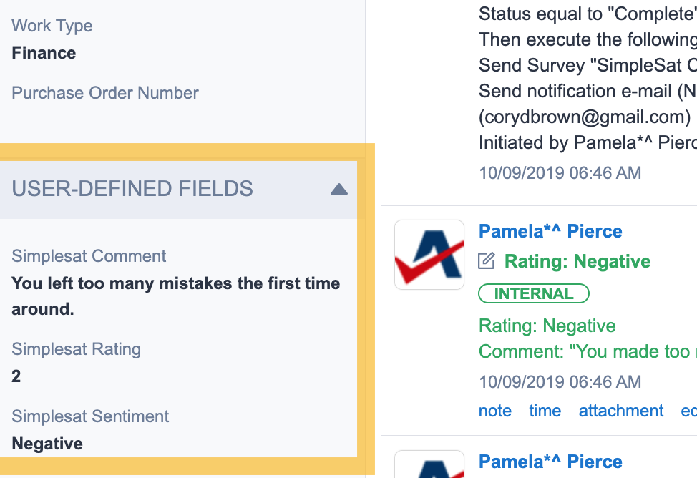
Task: Click the edit pencil icon beside Rating: Negative
Action: click(487, 261)
